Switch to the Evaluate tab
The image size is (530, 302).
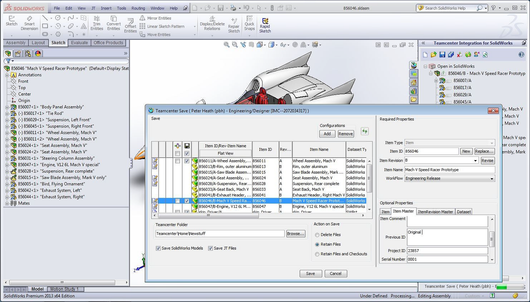[79, 42]
